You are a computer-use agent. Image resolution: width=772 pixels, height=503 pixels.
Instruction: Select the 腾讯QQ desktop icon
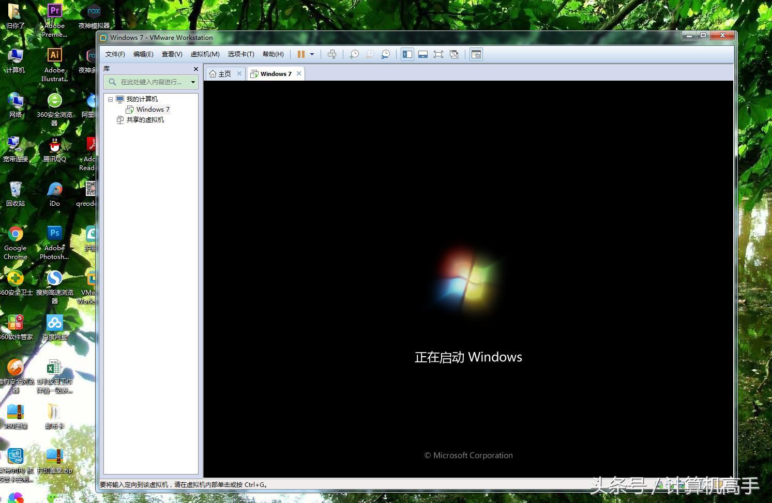tap(54, 149)
